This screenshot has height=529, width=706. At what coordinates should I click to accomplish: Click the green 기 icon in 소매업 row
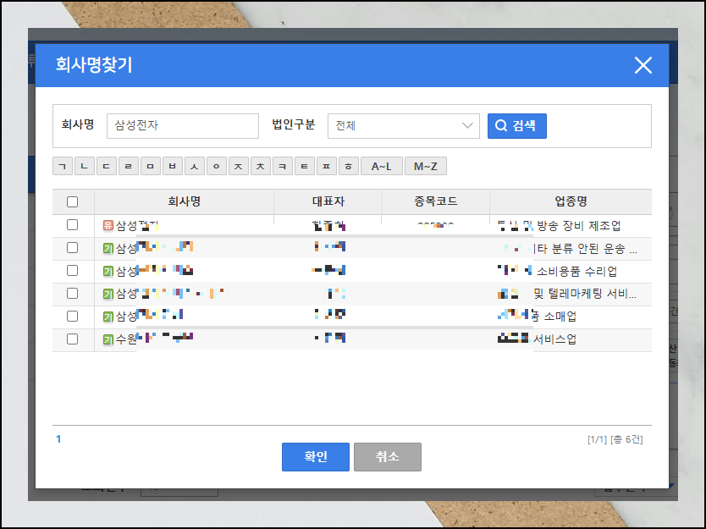pyautogui.click(x=108, y=317)
